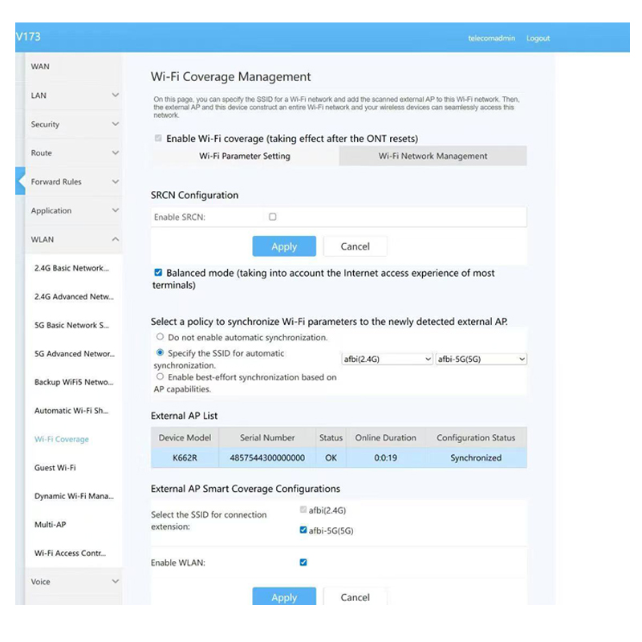Collapse the WLAN section chevron
The width and height of the screenshot is (642, 642).
115,239
